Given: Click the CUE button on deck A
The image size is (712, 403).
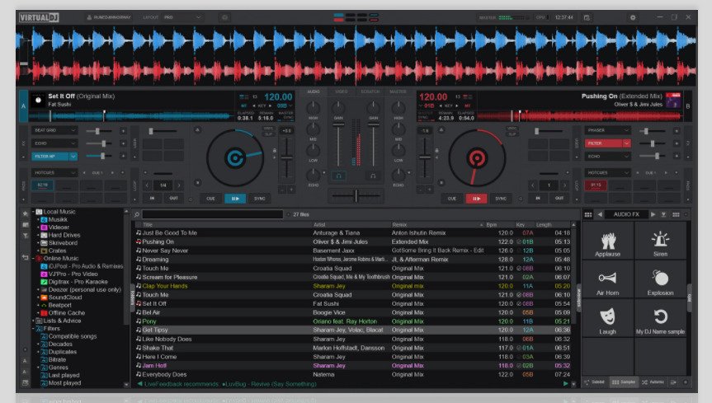Looking at the screenshot, I should tap(210, 199).
